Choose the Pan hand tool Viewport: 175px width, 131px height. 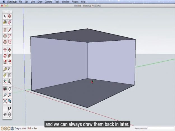click(10, 89)
